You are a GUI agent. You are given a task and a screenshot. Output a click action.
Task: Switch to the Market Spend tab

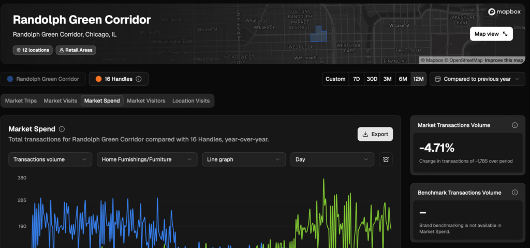tap(102, 100)
